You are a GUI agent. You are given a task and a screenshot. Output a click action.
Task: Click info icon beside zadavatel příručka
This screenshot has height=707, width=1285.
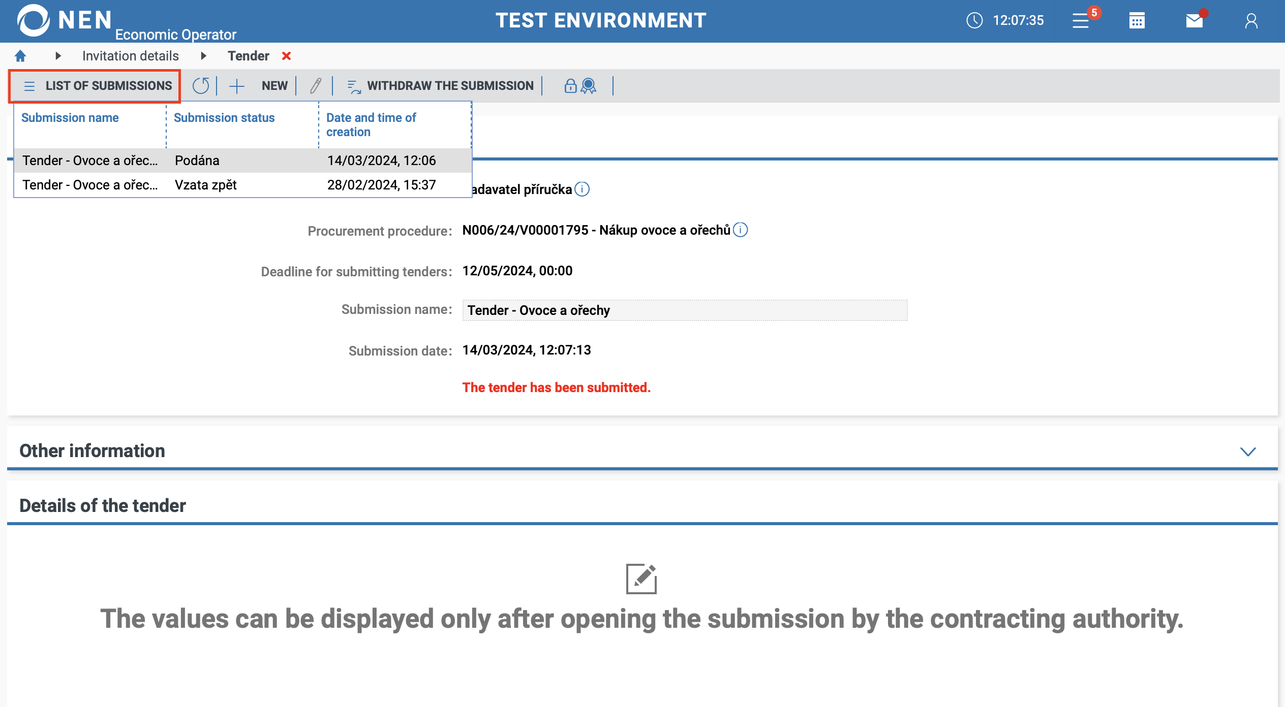coord(582,189)
